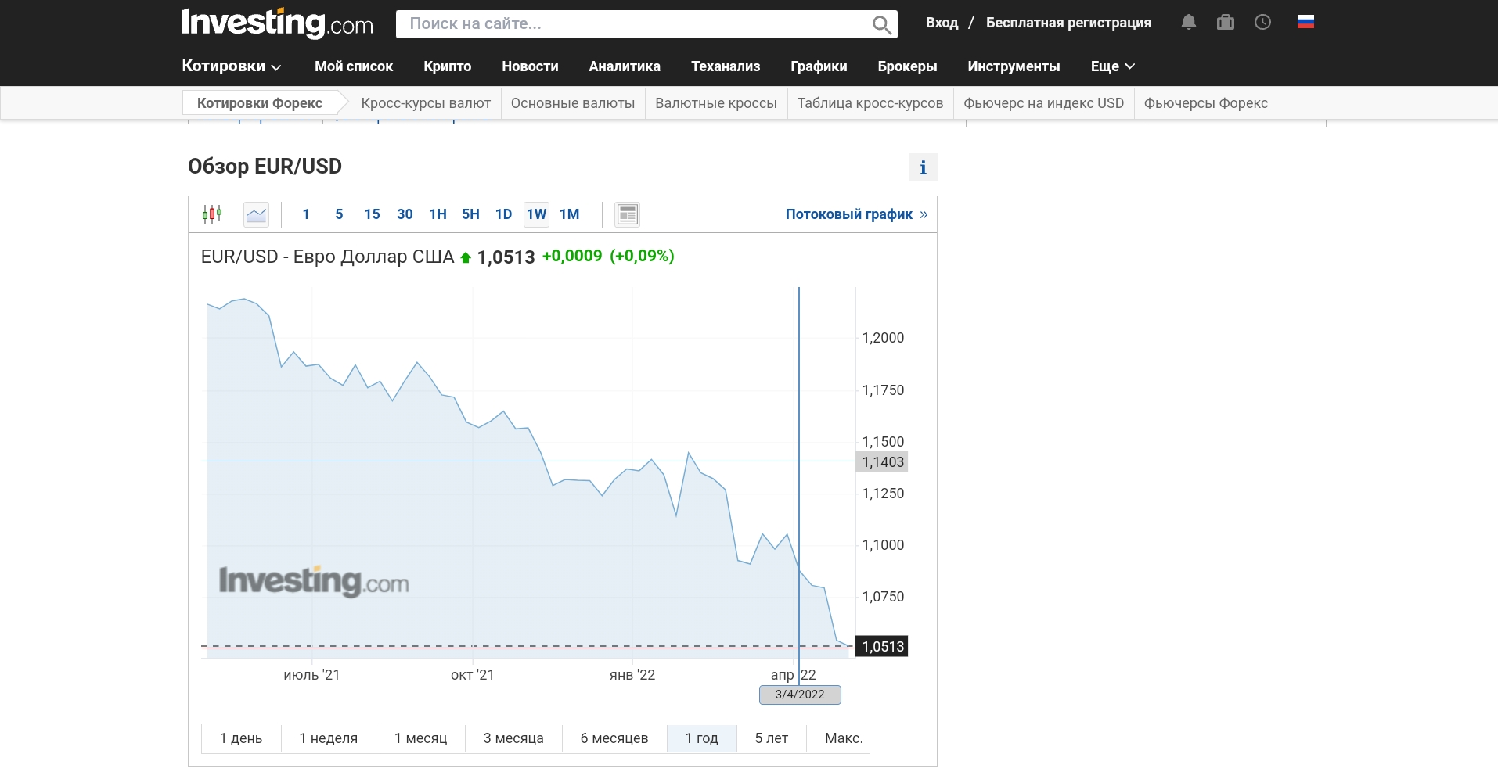
Task: Select the 1 день range button
Action: pos(241,738)
